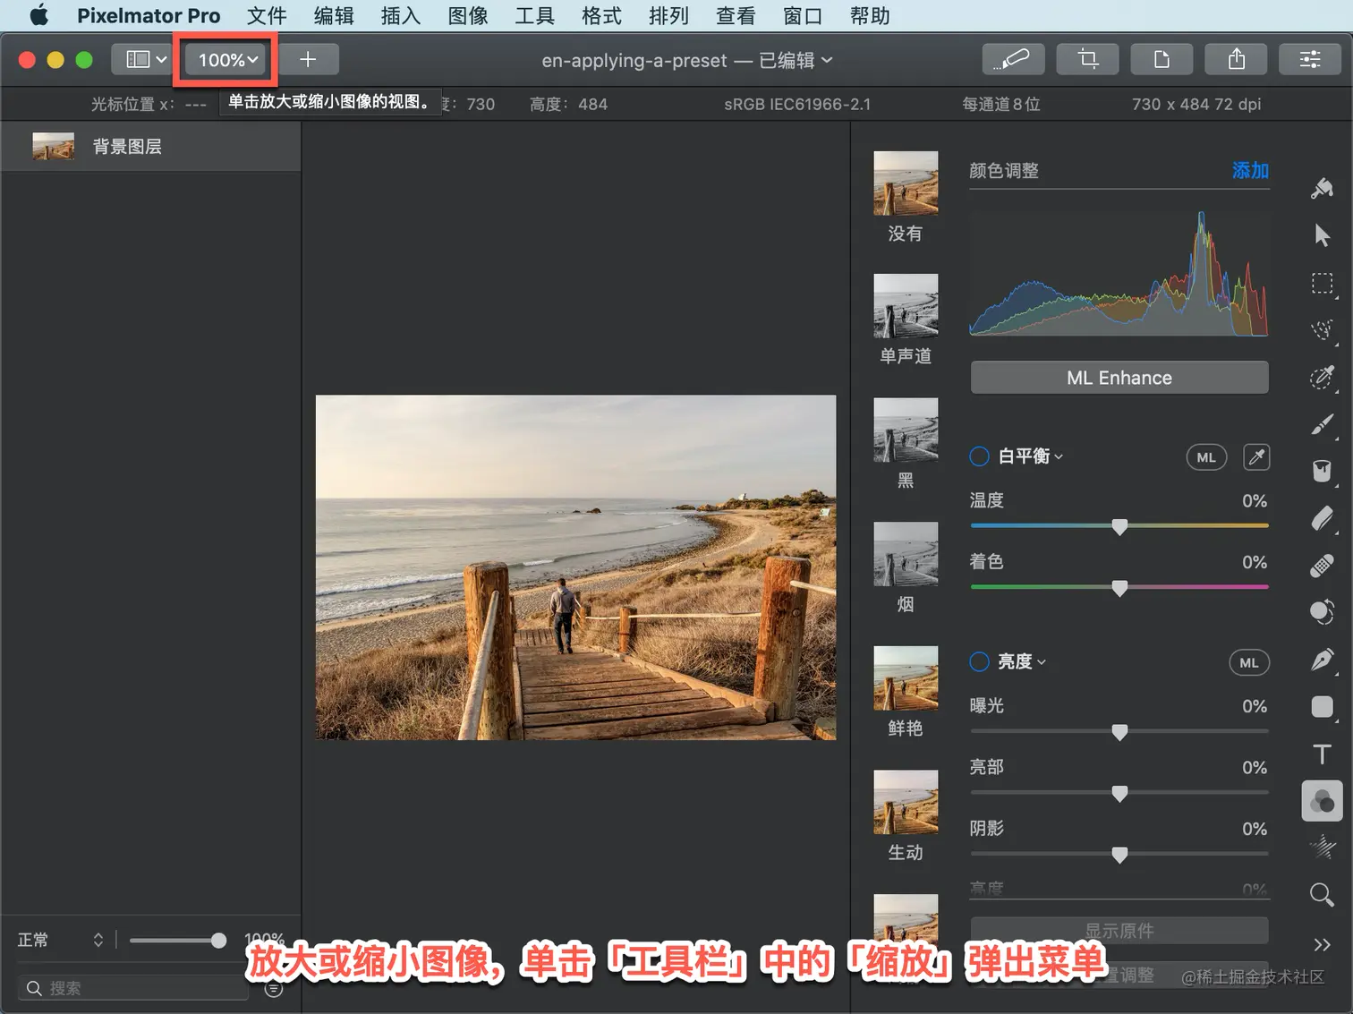
Task: Click the 着色 slider handle
Action: point(1119,588)
